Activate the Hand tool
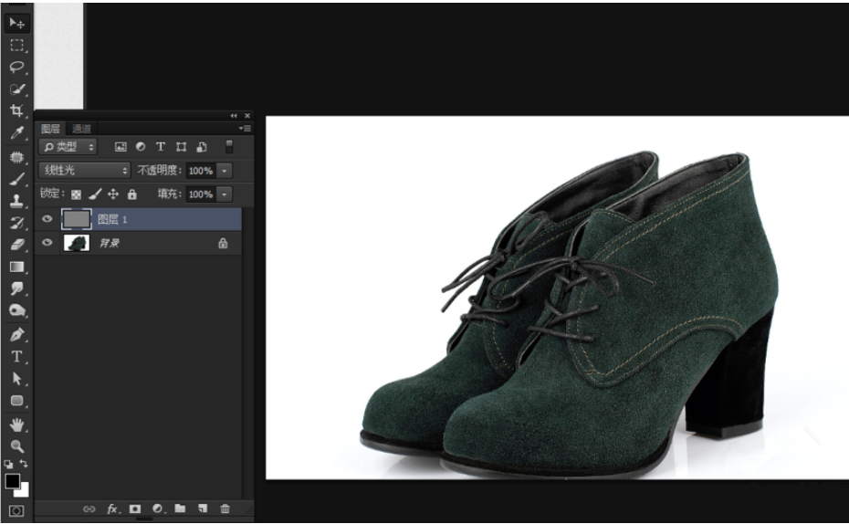The height and width of the screenshot is (524, 849). click(16, 424)
